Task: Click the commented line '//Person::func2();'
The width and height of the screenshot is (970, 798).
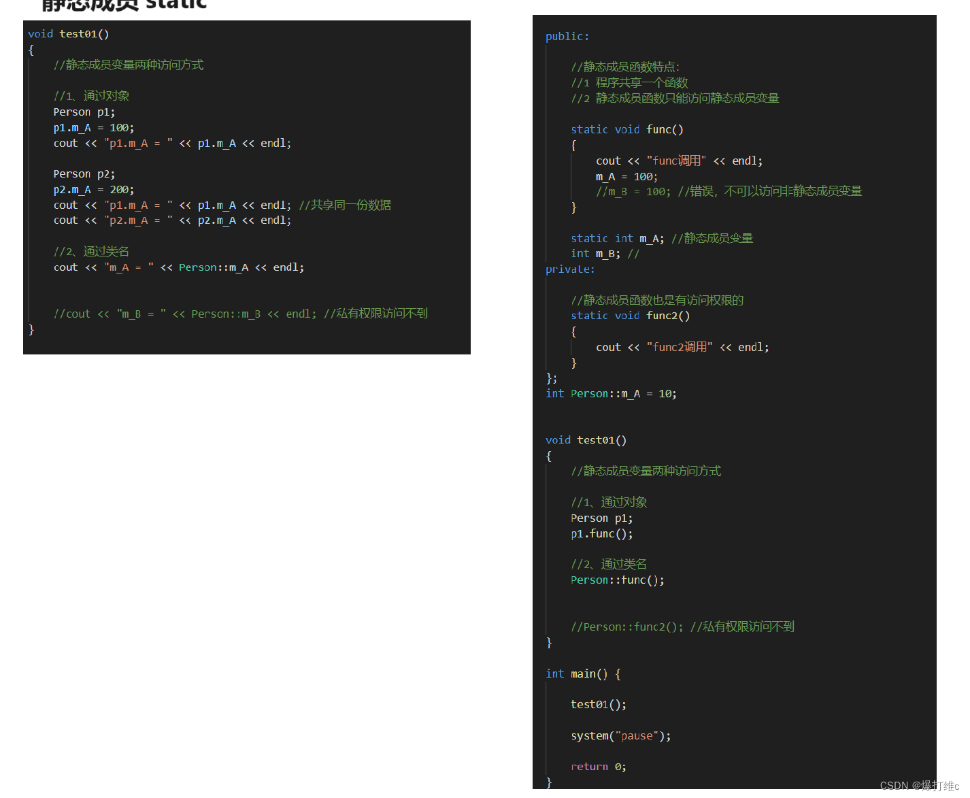Action: 682,627
